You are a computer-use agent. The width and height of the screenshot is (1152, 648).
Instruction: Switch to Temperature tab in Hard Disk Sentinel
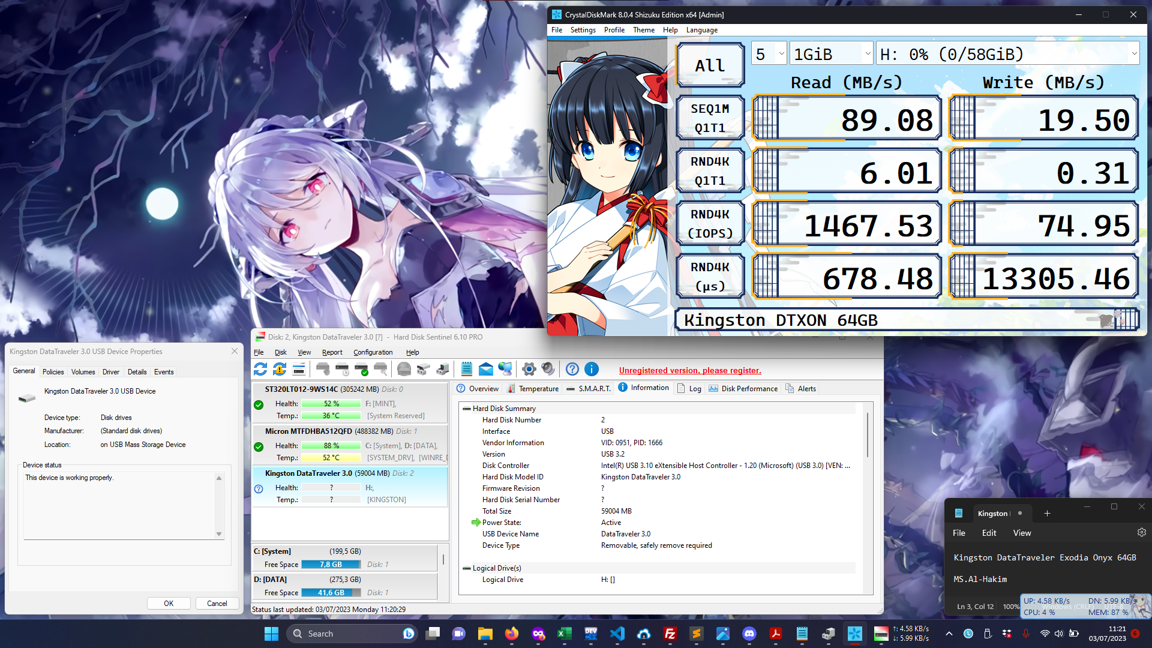pyautogui.click(x=533, y=389)
